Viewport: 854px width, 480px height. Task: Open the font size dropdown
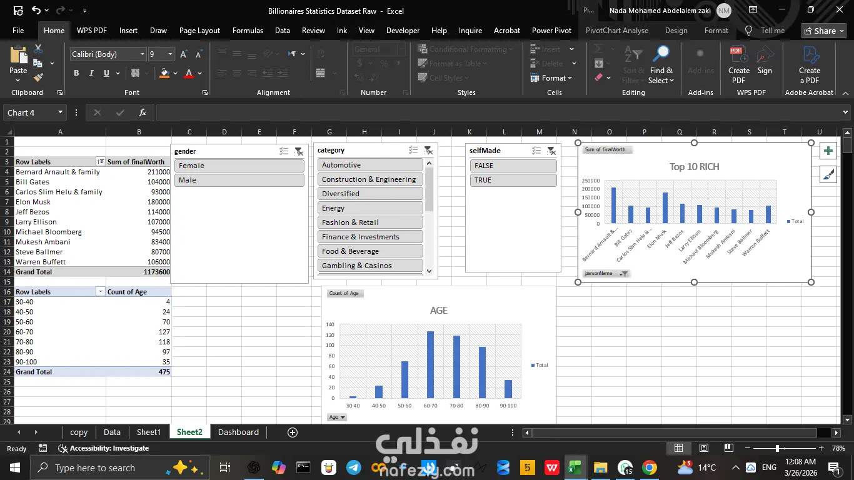tap(170, 54)
